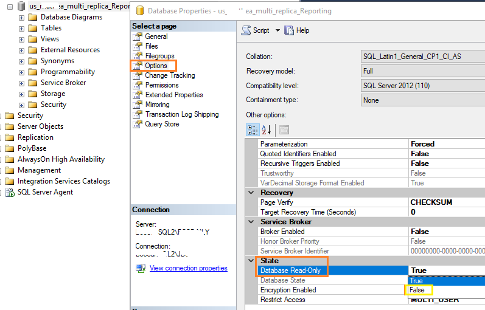Click the Property Pages icon in grid toolbar
Screen dimensions: 485x310
click(284, 130)
